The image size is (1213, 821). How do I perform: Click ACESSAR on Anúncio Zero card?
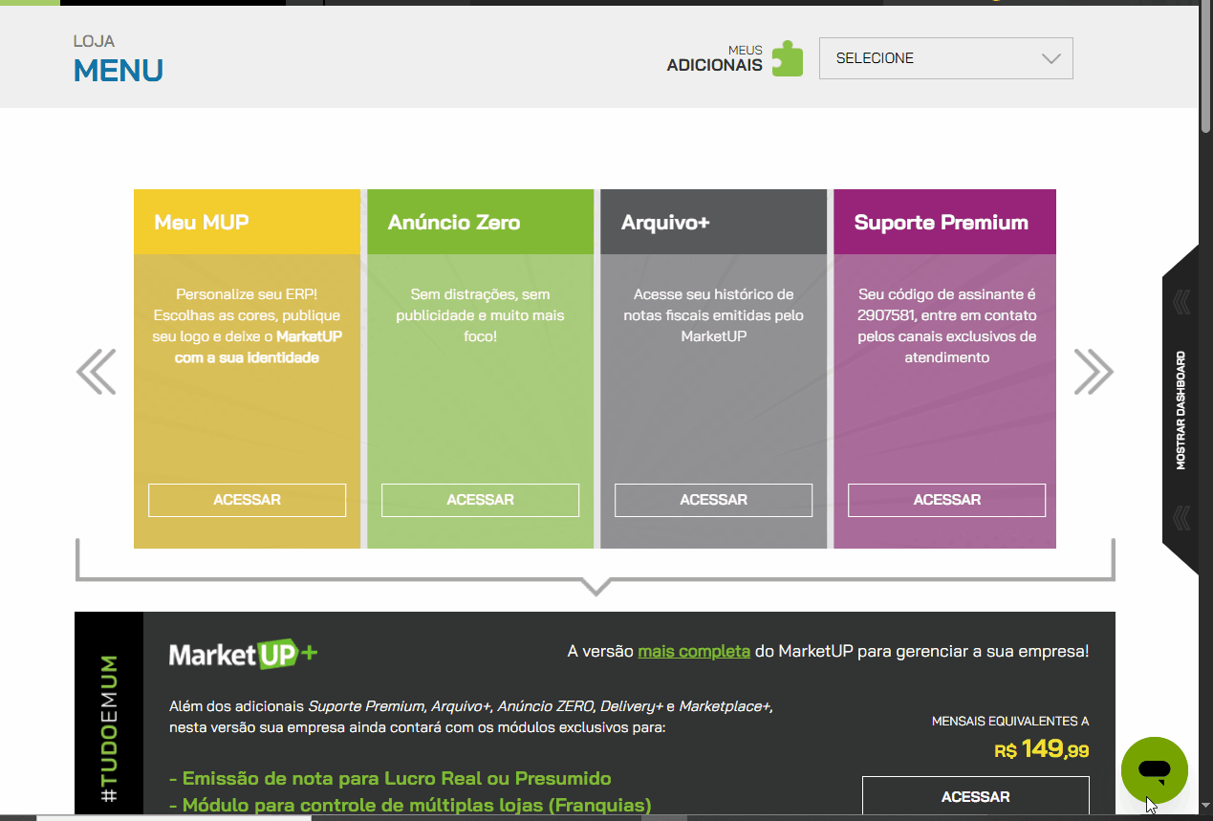[480, 500]
